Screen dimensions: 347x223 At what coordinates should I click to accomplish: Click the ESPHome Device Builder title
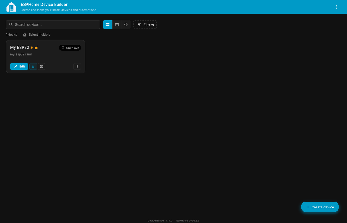44,5
